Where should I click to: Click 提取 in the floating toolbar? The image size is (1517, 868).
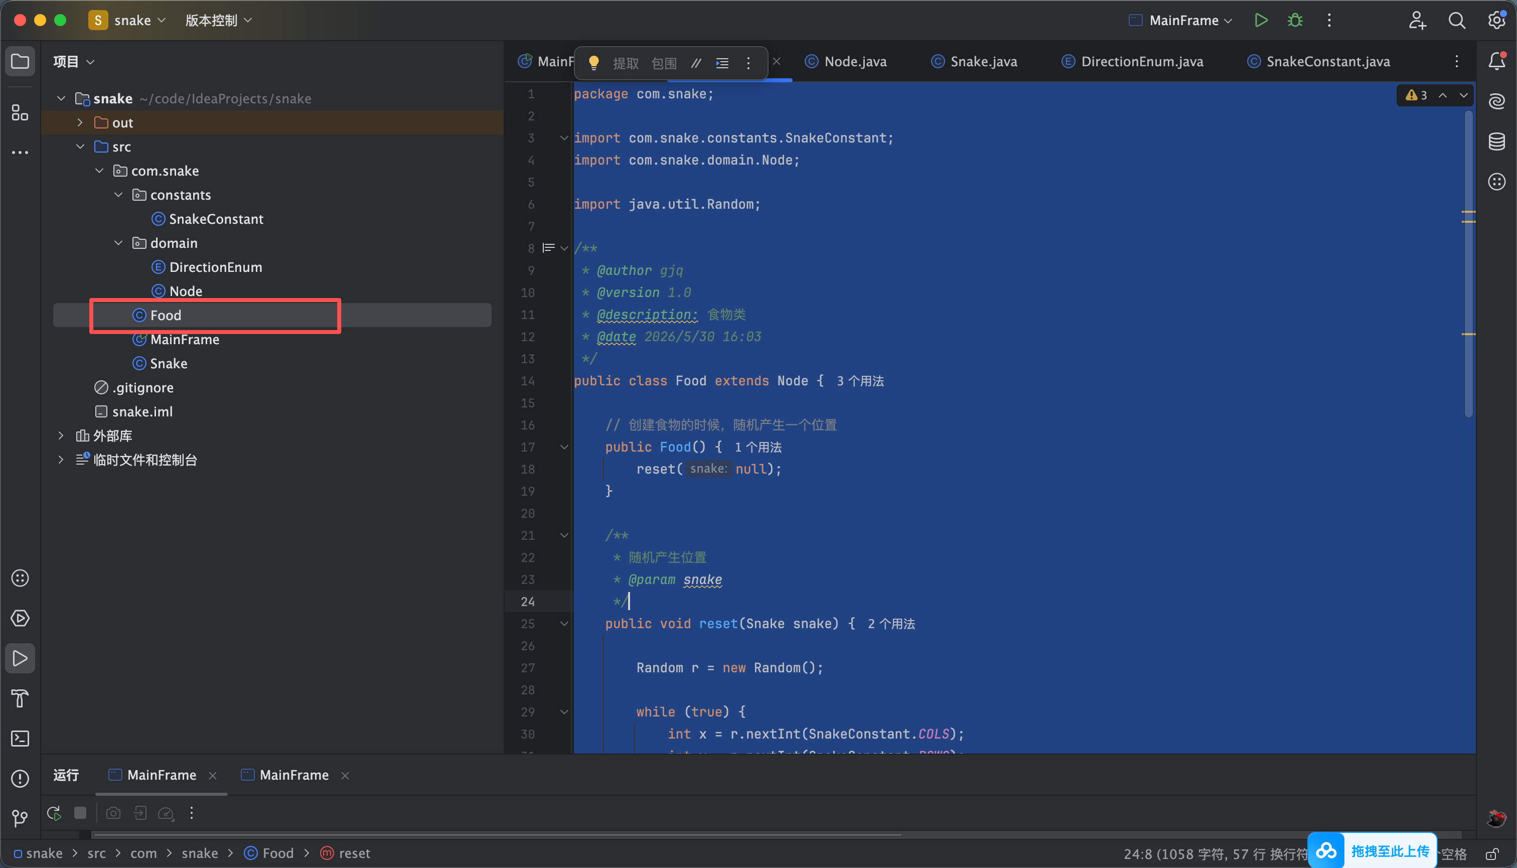pos(626,63)
